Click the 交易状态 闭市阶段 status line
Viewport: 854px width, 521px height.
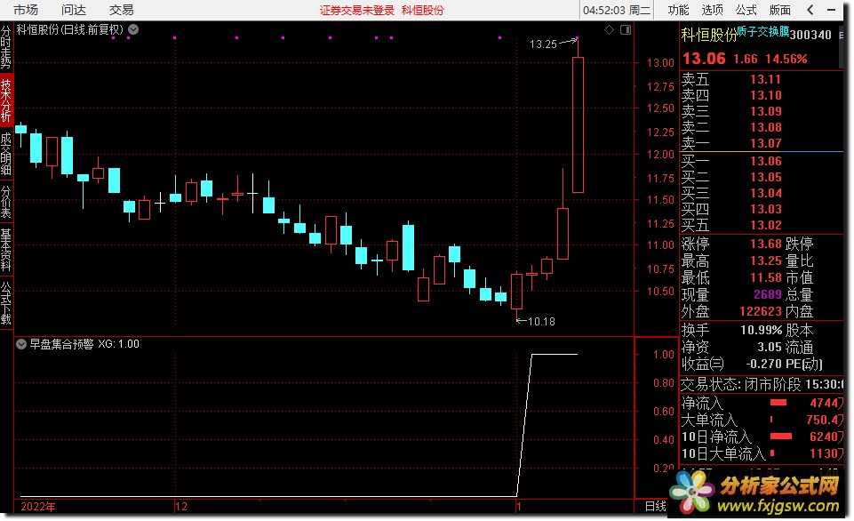coord(762,384)
